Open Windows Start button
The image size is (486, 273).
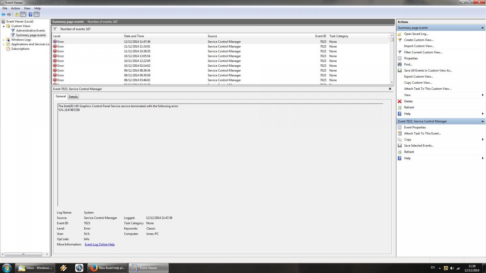click(x=6, y=268)
